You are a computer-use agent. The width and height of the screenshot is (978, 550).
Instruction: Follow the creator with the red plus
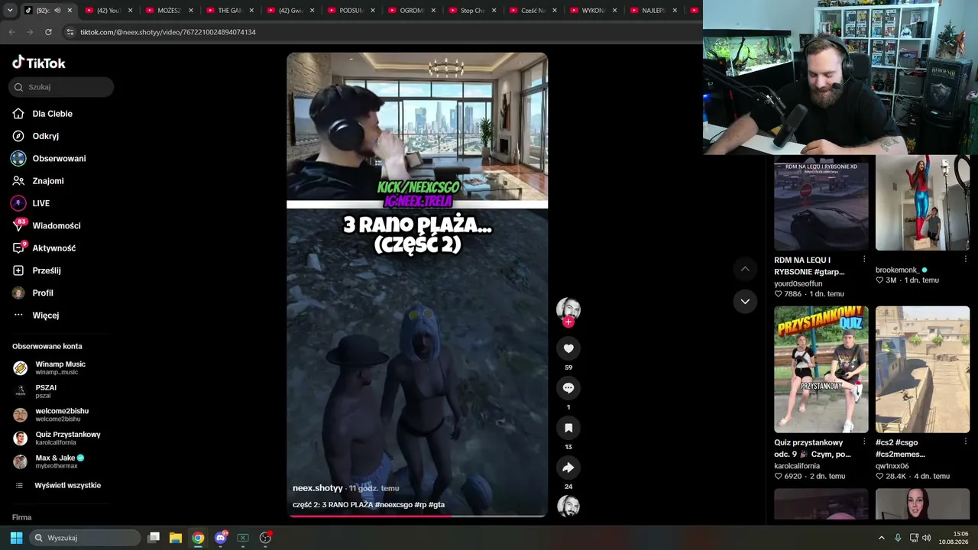568,322
